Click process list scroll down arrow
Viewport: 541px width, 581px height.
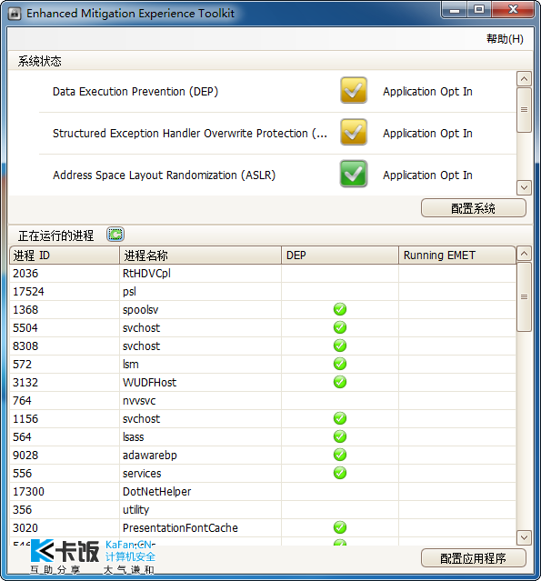click(524, 537)
